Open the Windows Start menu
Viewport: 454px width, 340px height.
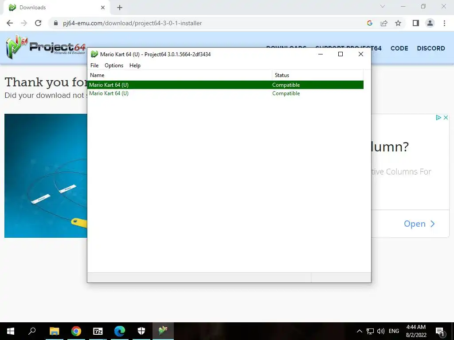pyautogui.click(x=11, y=331)
